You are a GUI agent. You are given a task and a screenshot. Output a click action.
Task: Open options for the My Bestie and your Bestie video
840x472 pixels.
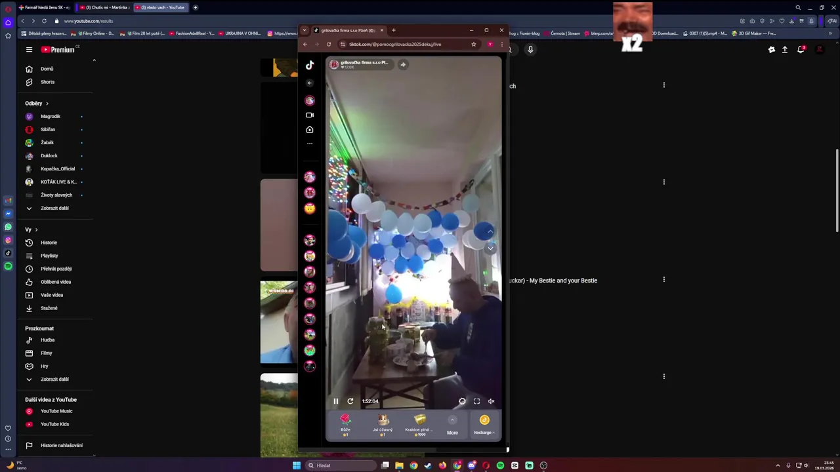663,279
